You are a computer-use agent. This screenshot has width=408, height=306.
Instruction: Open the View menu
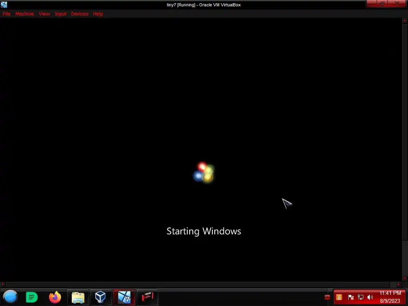pos(44,14)
